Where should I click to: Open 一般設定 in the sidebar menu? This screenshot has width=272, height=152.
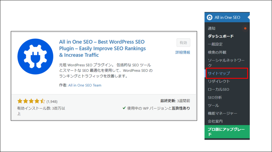(x=215, y=44)
